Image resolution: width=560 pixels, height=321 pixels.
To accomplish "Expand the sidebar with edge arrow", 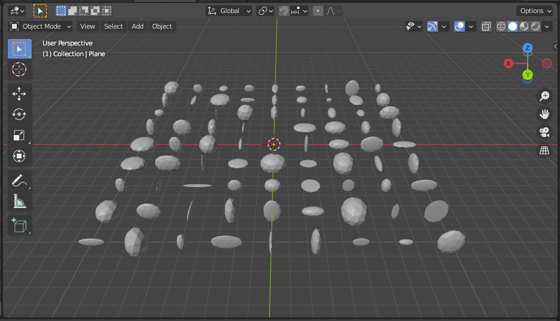I will tap(555, 46).
